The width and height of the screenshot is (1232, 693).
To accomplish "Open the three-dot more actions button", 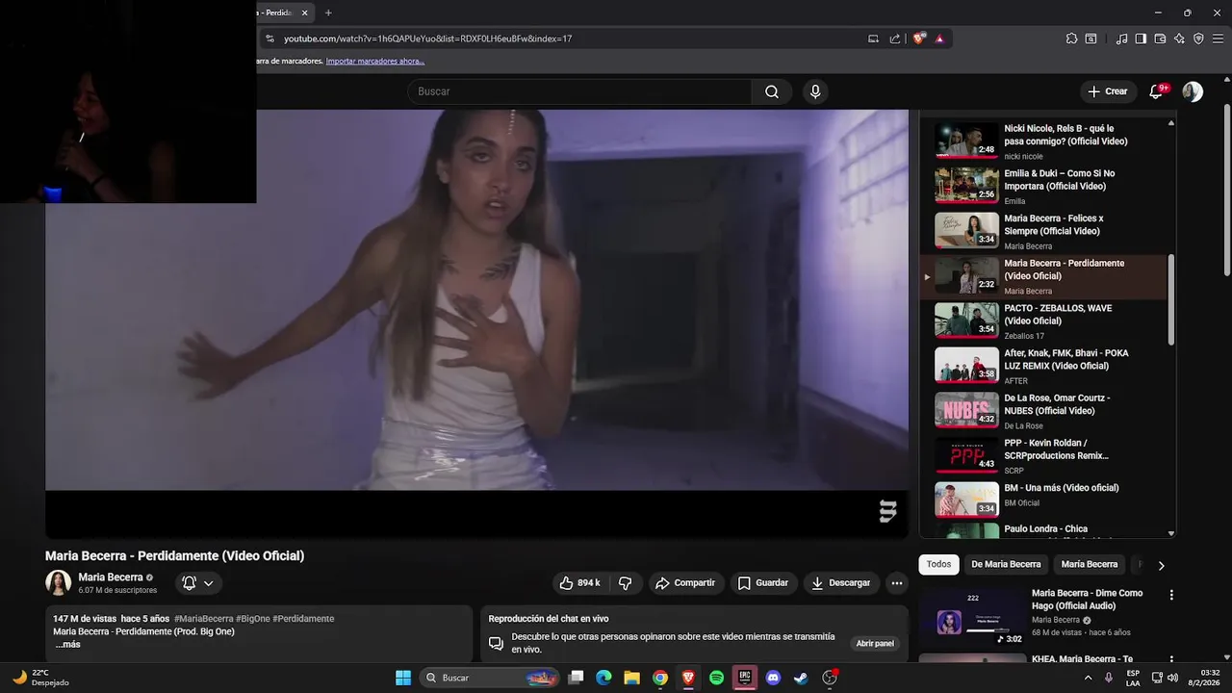I will click(x=897, y=582).
